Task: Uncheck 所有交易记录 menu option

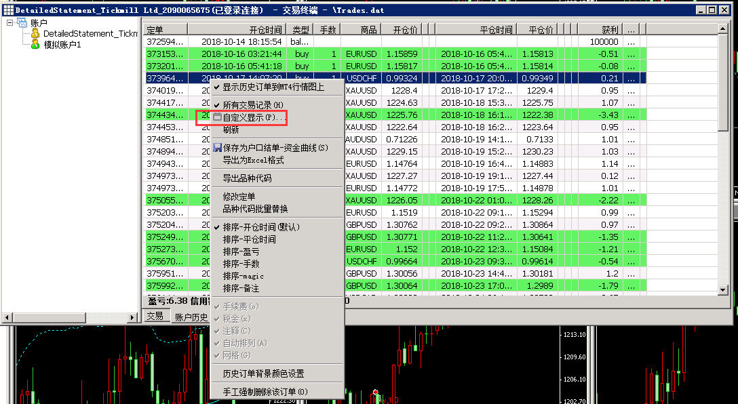Action: tap(253, 105)
